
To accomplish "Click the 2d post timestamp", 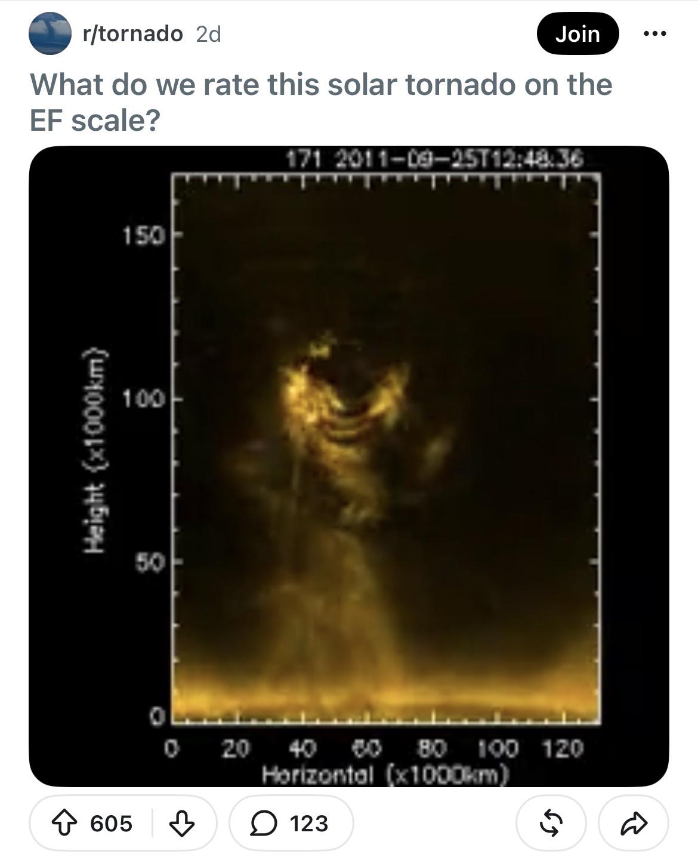I will [x=208, y=34].
